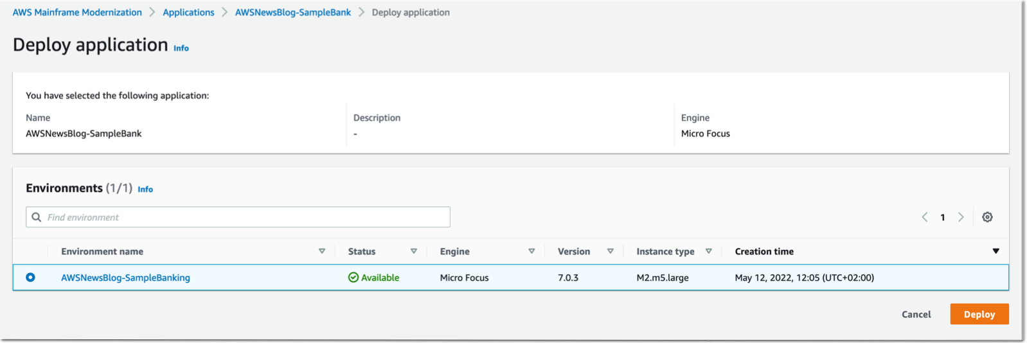Click the M2.m5.large instance type cell
Image resolution: width=1027 pixels, height=343 pixels.
663,277
